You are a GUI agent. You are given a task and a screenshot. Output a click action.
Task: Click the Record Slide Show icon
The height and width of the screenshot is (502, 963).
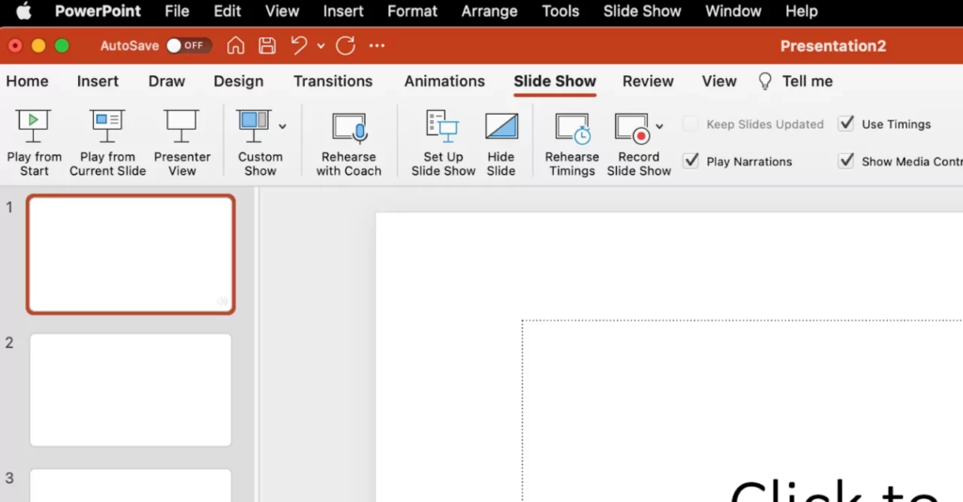(x=633, y=128)
